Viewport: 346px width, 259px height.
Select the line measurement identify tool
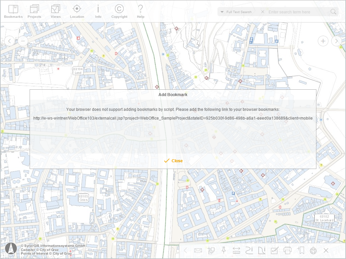[250, 250]
